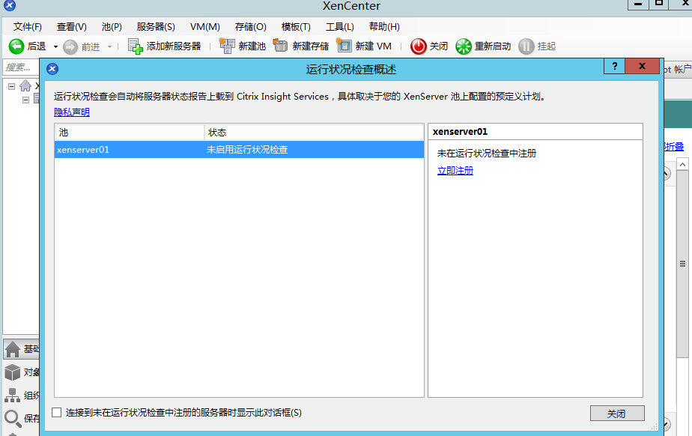Image resolution: width=692 pixels, height=436 pixels.
Task: Click the red Shut Down power icon
Action: (419, 46)
